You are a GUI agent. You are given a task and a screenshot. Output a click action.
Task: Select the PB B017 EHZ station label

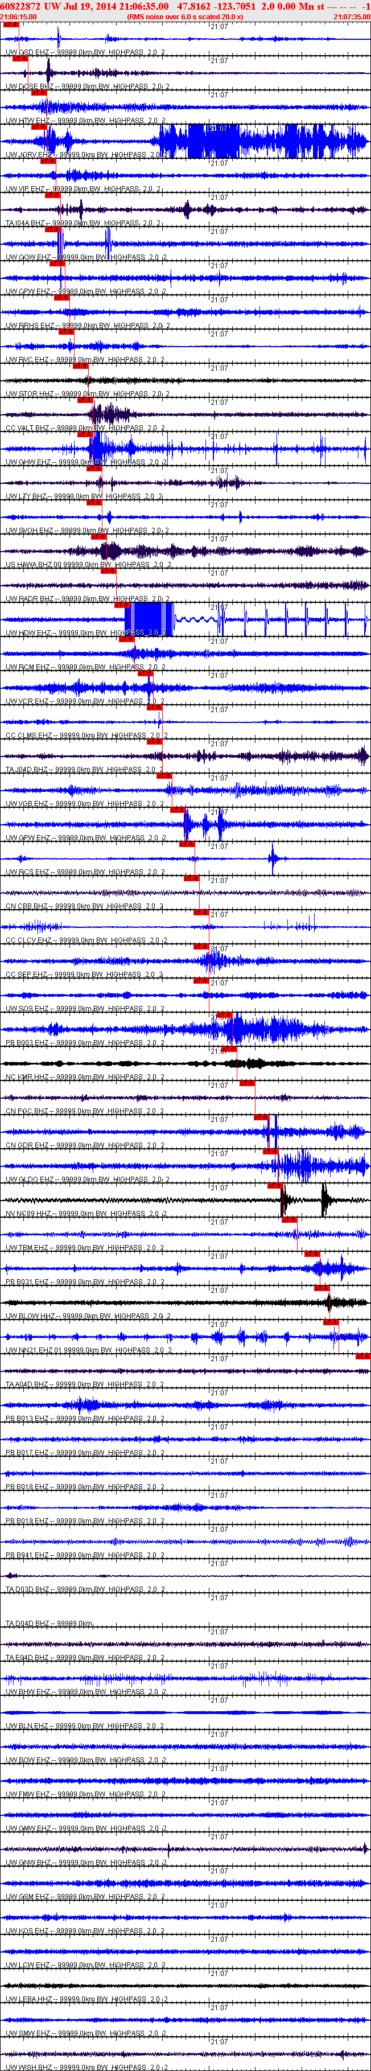[84, 1453]
